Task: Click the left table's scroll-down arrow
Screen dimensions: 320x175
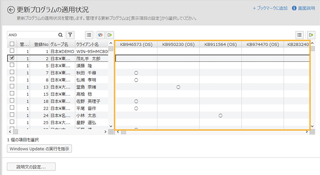Action: click(111, 127)
